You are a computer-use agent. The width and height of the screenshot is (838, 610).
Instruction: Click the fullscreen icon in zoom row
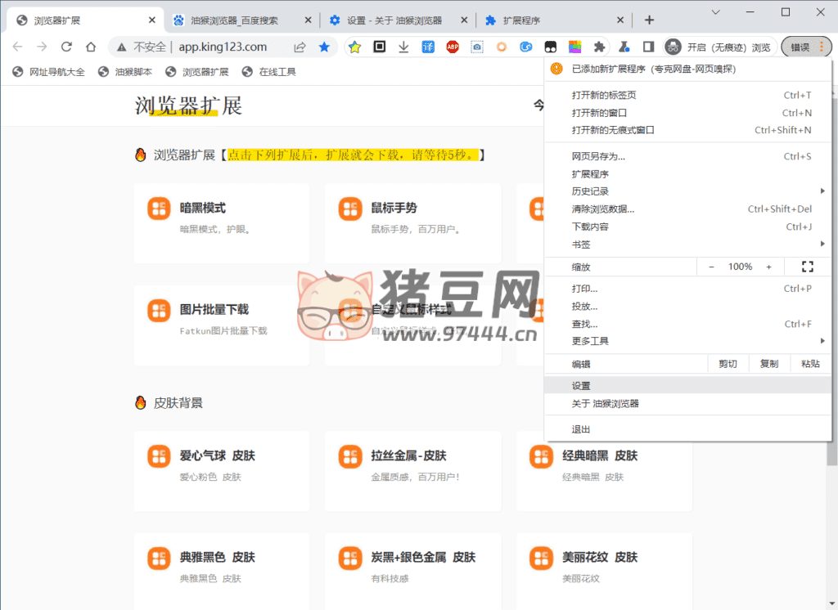(x=807, y=267)
